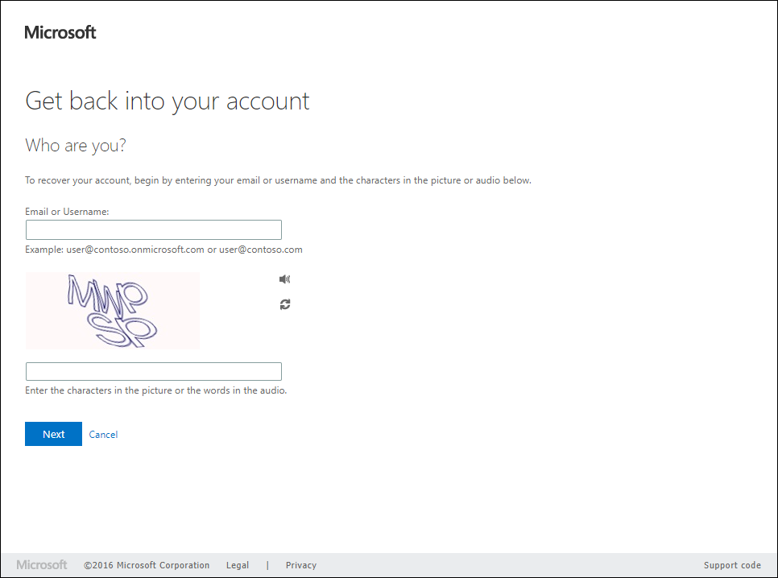This screenshot has width=778, height=578.
Task: Open the Privacy link in footer
Action: tap(301, 565)
